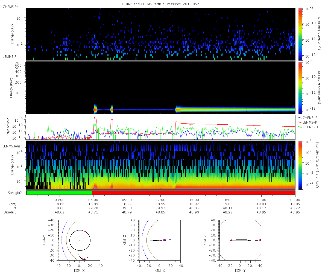Click the LEMMS Ions intensity color scale bar
328x274 pixels.
coord(300,165)
